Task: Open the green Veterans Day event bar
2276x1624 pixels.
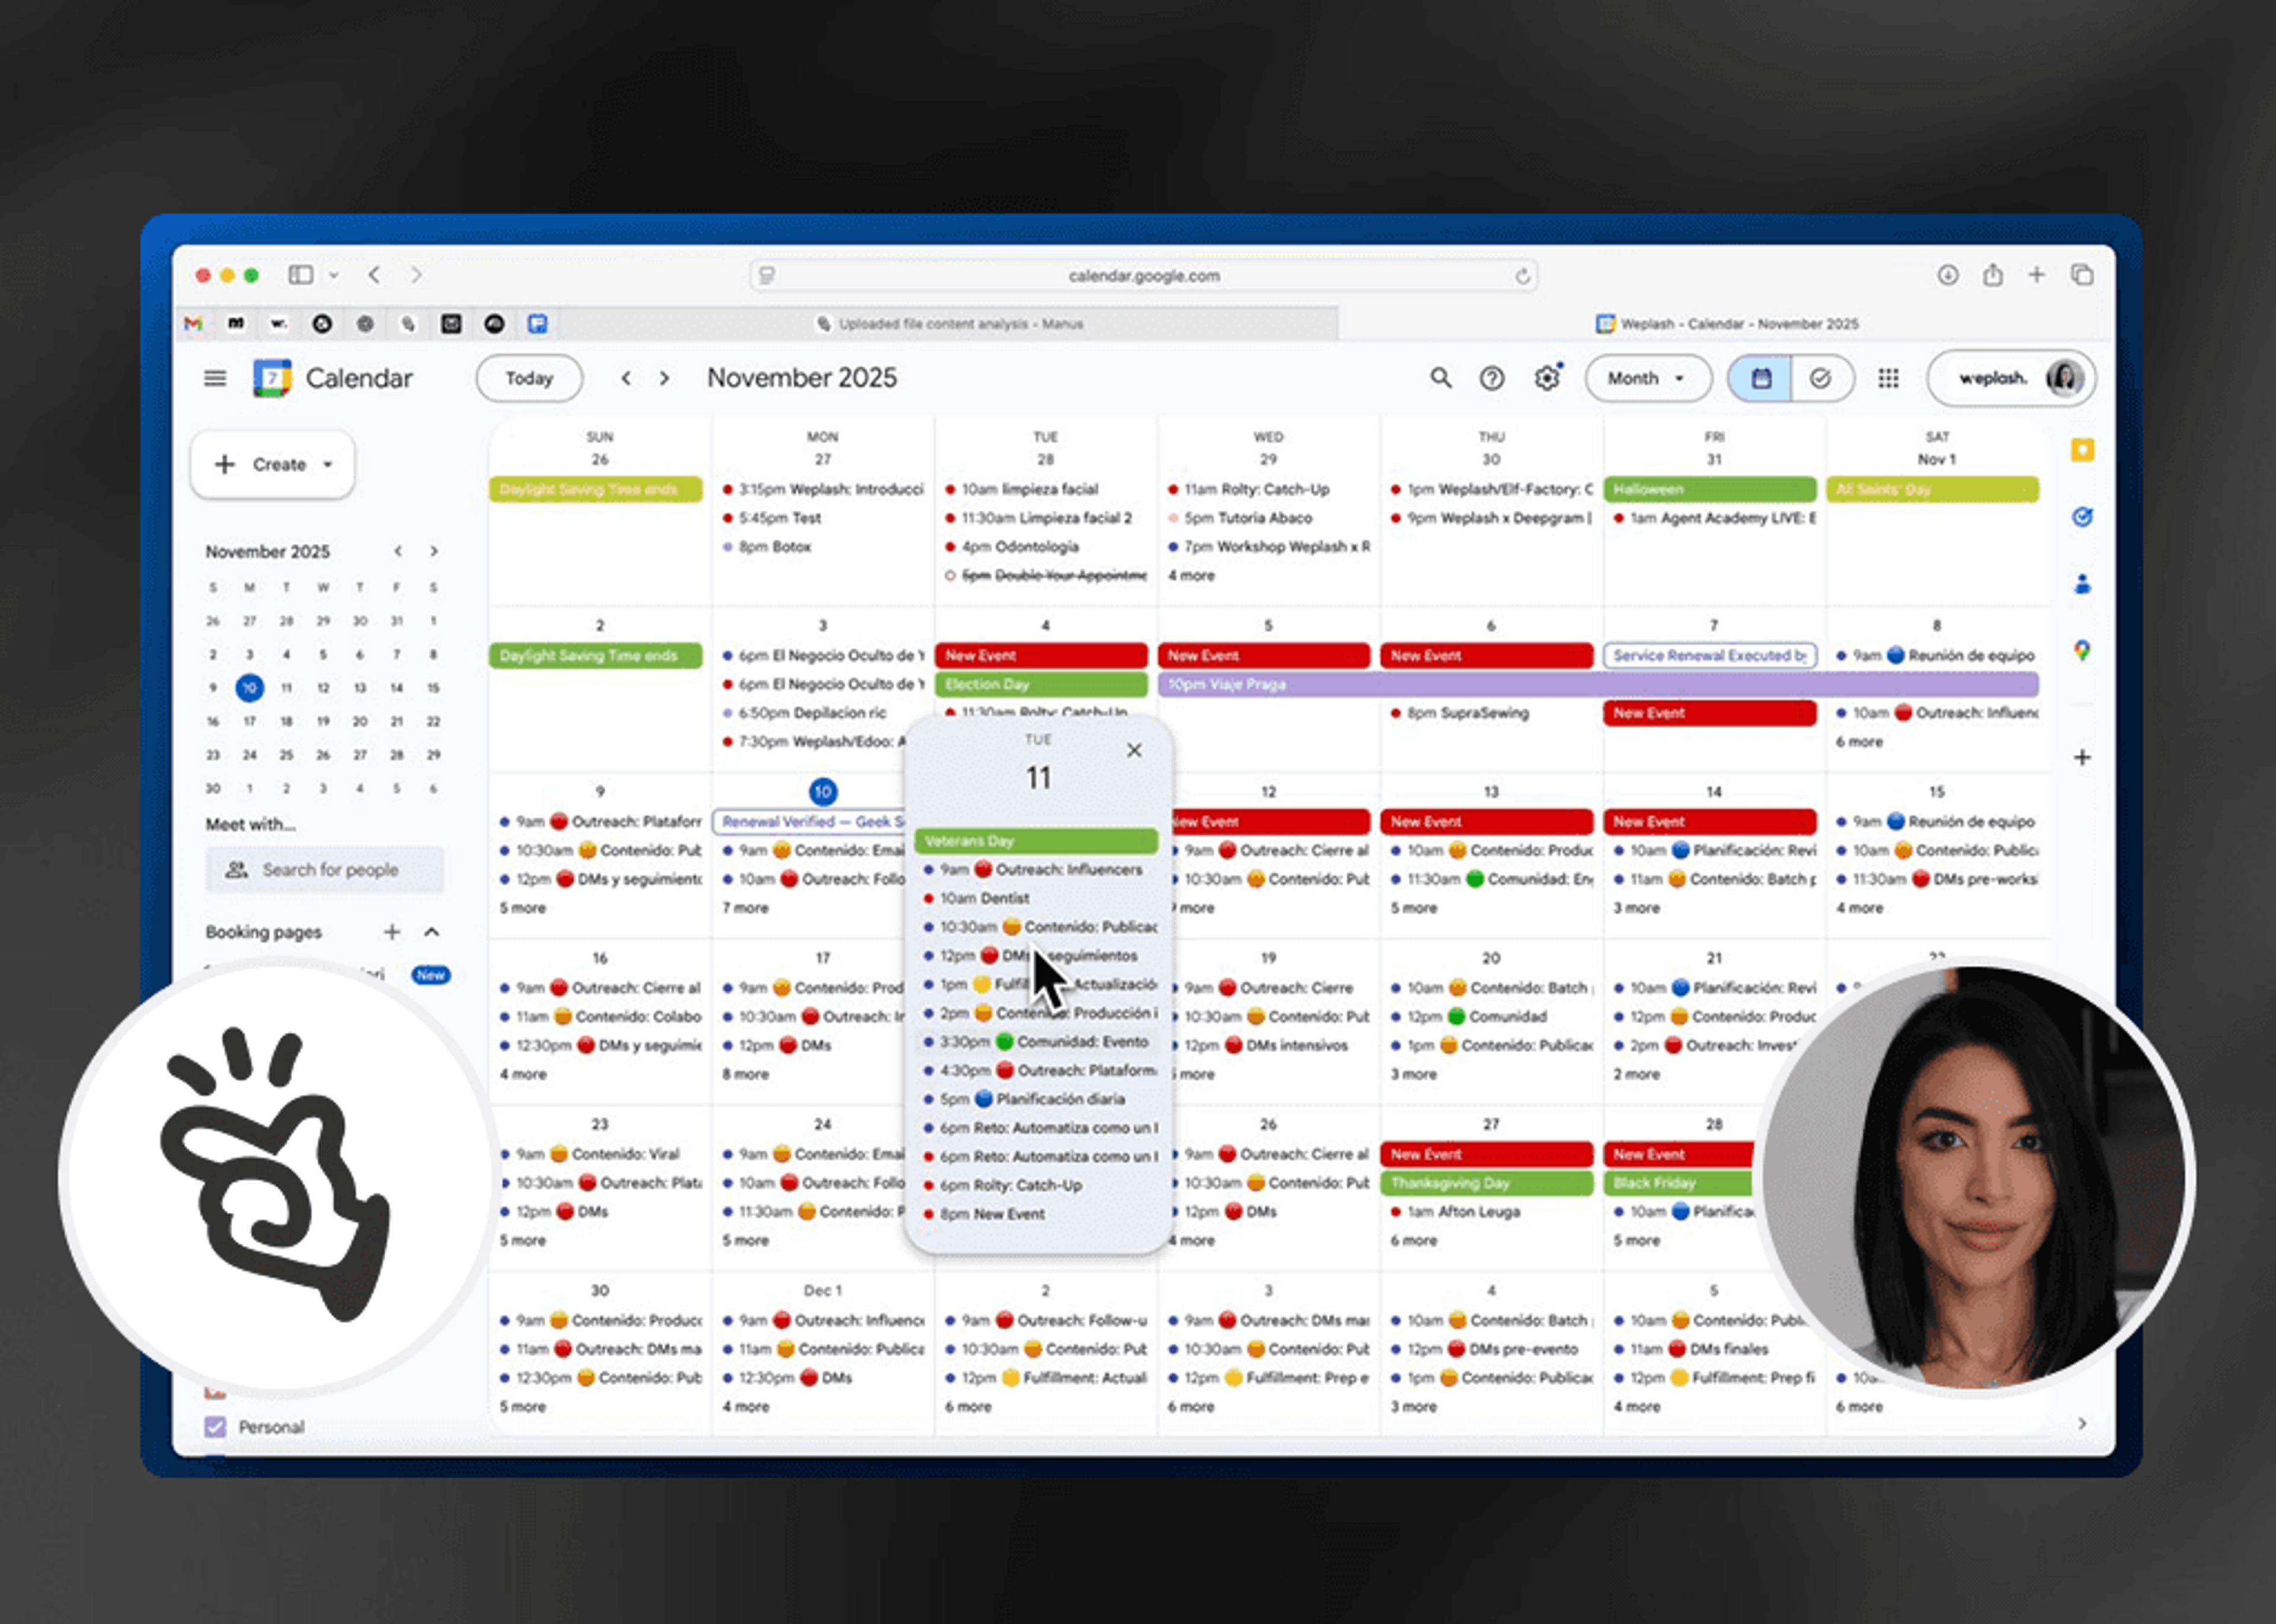Action: pos(1037,841)
